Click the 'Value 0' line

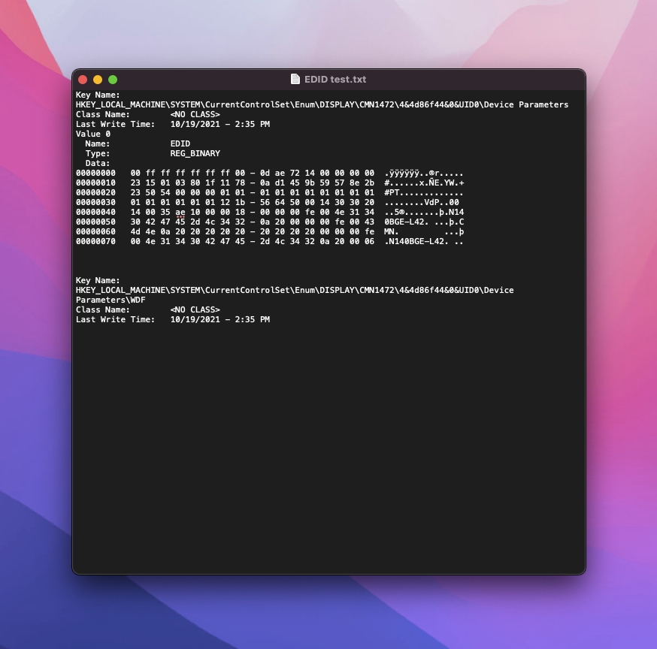pos(93,134)
